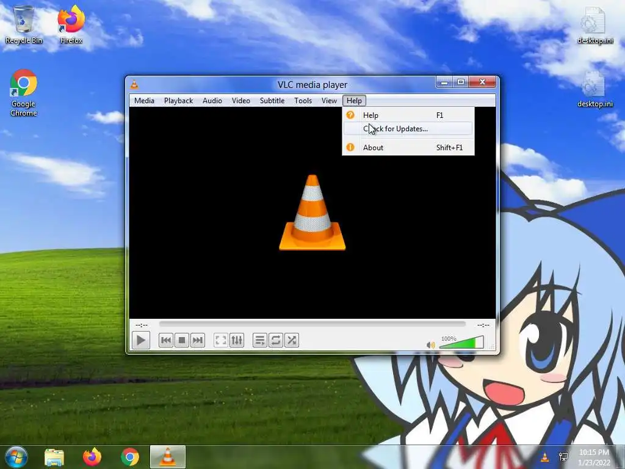
Task: Go to previous media track
Action: tap(166, 340)
